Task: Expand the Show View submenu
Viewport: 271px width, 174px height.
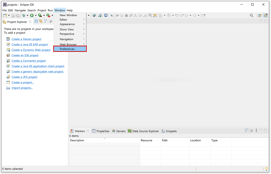Action: tap(70, 29)
